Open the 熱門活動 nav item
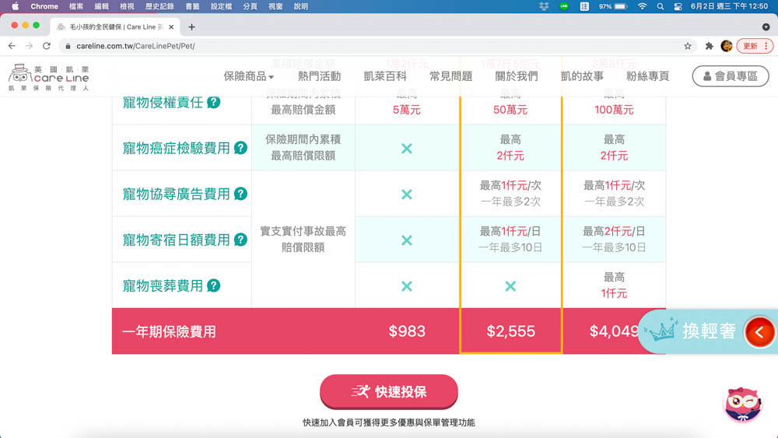 coord(320,76)
